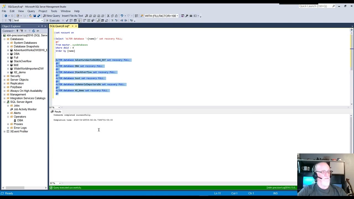
Task: Select the Results tab in output pane
Action: pyautogui.click(x=56, y=112)
